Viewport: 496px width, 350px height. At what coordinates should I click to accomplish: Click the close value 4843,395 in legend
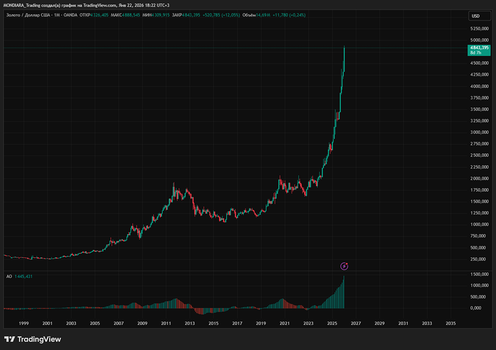coord(191,15)
